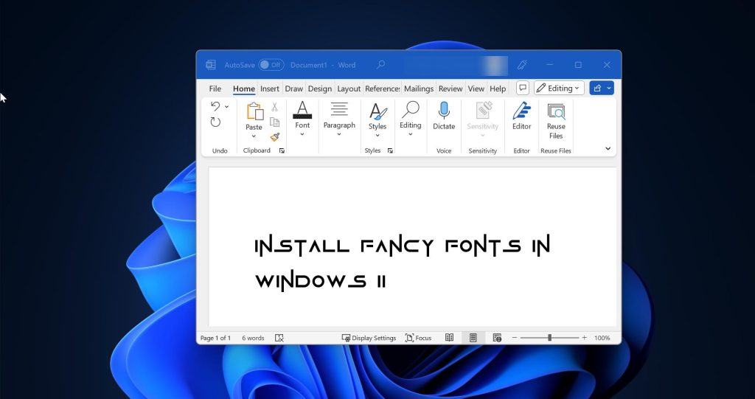
Task: Switch to the Design tab
Action: tap(320, 89)
